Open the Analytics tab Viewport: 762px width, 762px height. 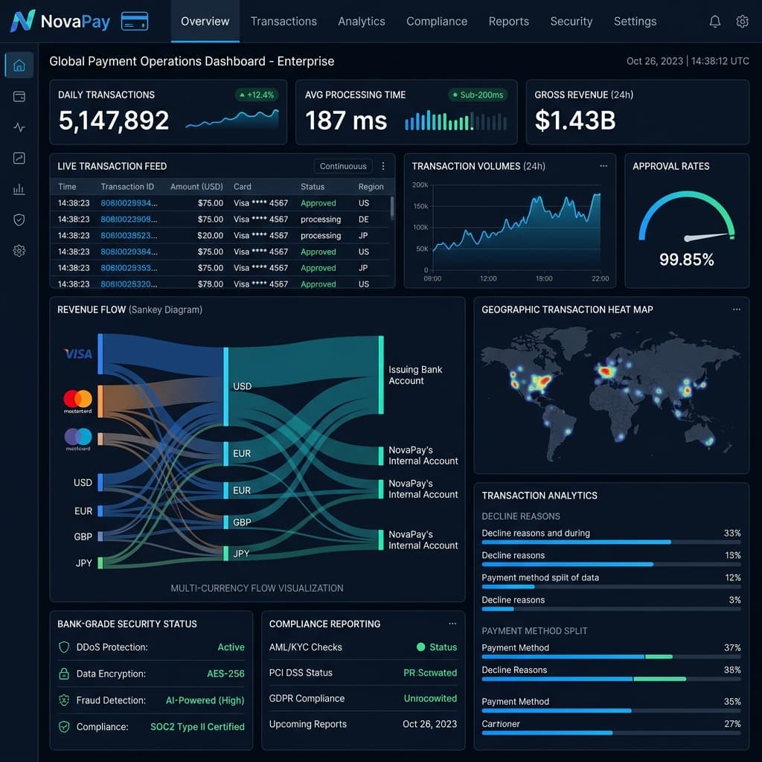(362, 22)
